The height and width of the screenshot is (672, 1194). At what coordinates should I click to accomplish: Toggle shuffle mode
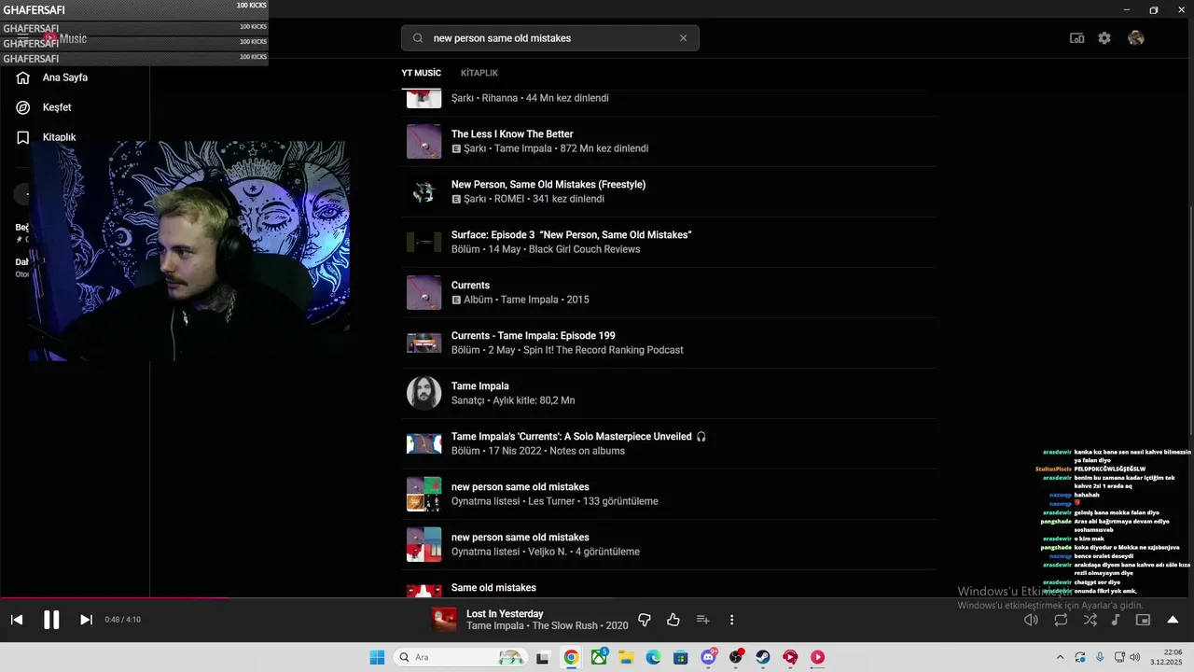point(1090,620)
